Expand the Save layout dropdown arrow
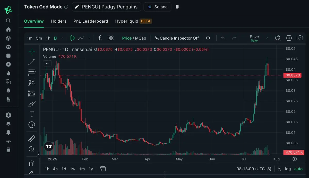 click(x=267, y=38)
